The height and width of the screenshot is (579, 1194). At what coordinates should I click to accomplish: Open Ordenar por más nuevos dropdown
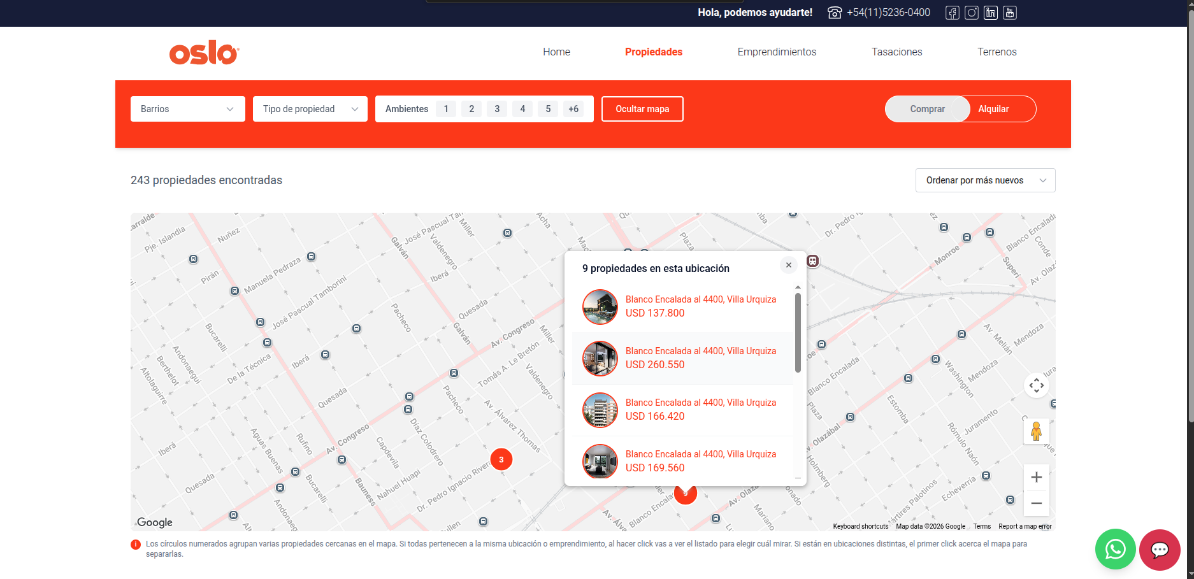tap(986, 180)
